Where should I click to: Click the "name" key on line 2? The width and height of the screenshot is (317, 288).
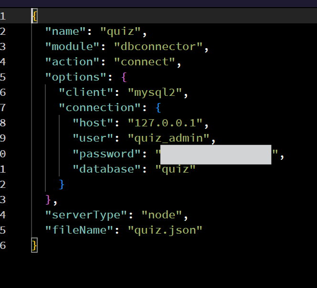point(65,31)
